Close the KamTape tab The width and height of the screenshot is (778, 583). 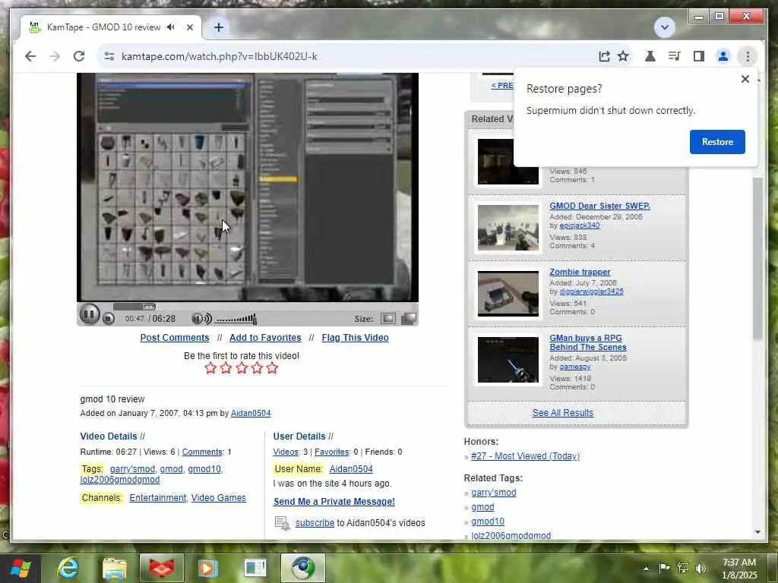point(189,27)
